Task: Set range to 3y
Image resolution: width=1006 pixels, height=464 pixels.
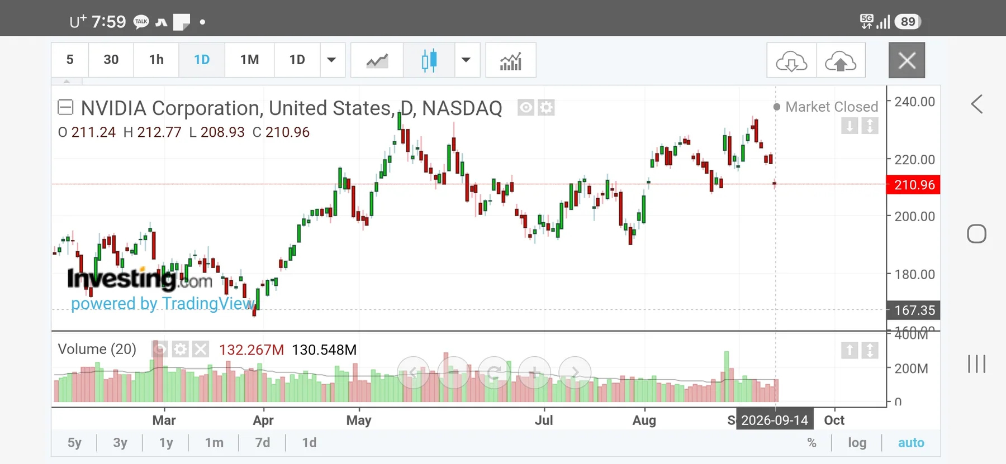Action: click(120, 443)
